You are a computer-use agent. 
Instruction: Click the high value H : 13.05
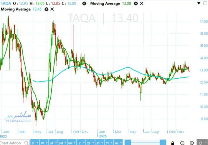[x=37, y=3]
